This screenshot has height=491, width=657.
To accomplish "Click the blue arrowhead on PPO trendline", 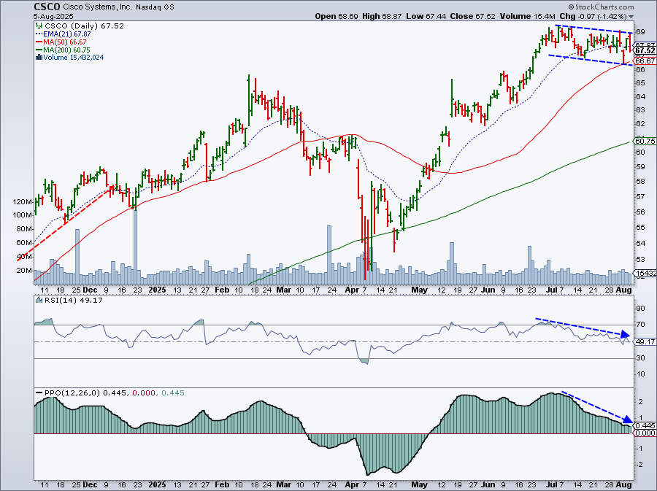I will pos(627,421).
